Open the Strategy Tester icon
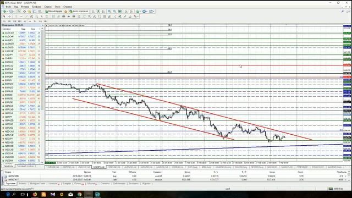 coord(40,11)
